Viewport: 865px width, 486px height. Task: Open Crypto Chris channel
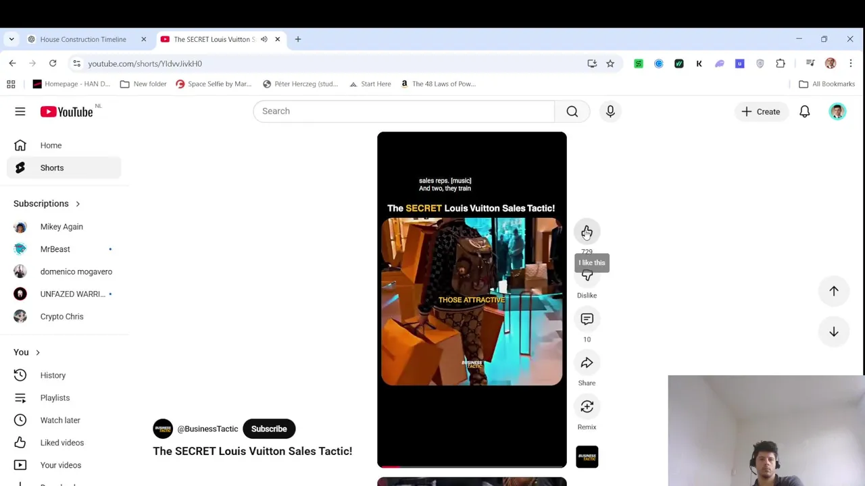64,317
